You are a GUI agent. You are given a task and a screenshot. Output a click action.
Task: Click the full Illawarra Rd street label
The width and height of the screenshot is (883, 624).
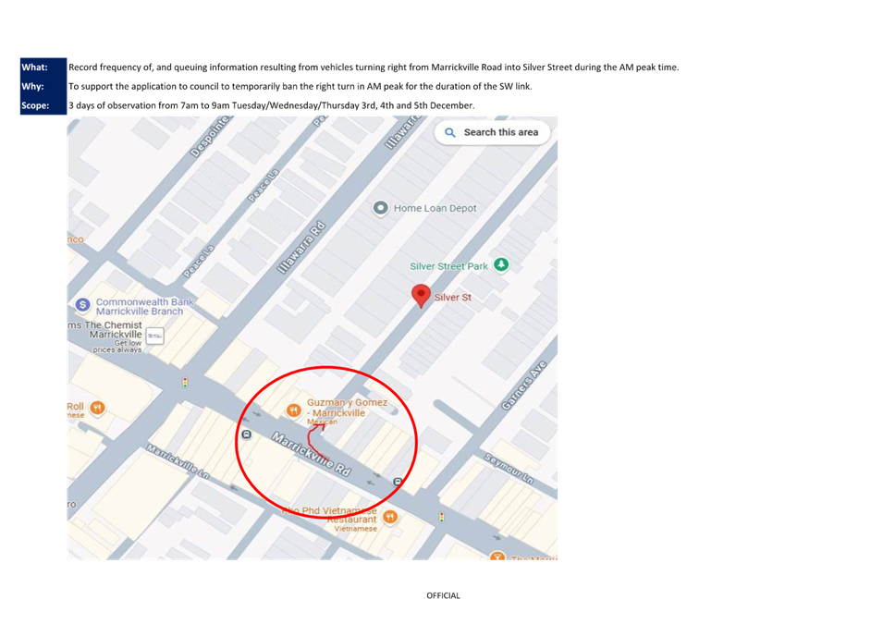[x=301, y=248]
